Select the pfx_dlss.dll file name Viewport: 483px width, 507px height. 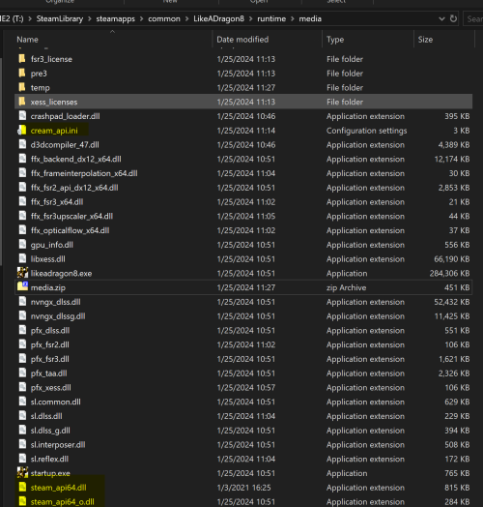(50, 330)
